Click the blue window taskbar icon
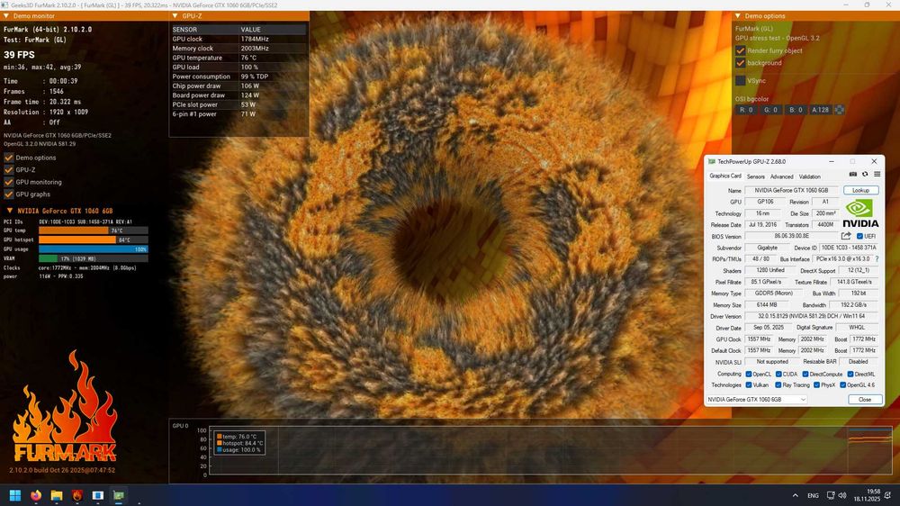 pos(97,495)
